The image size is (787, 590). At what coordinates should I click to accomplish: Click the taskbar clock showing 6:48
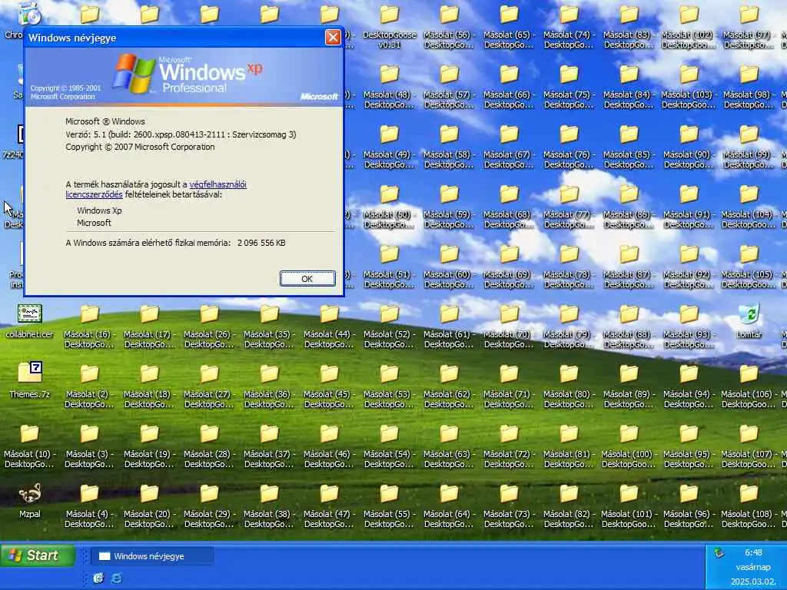(753, 552)
